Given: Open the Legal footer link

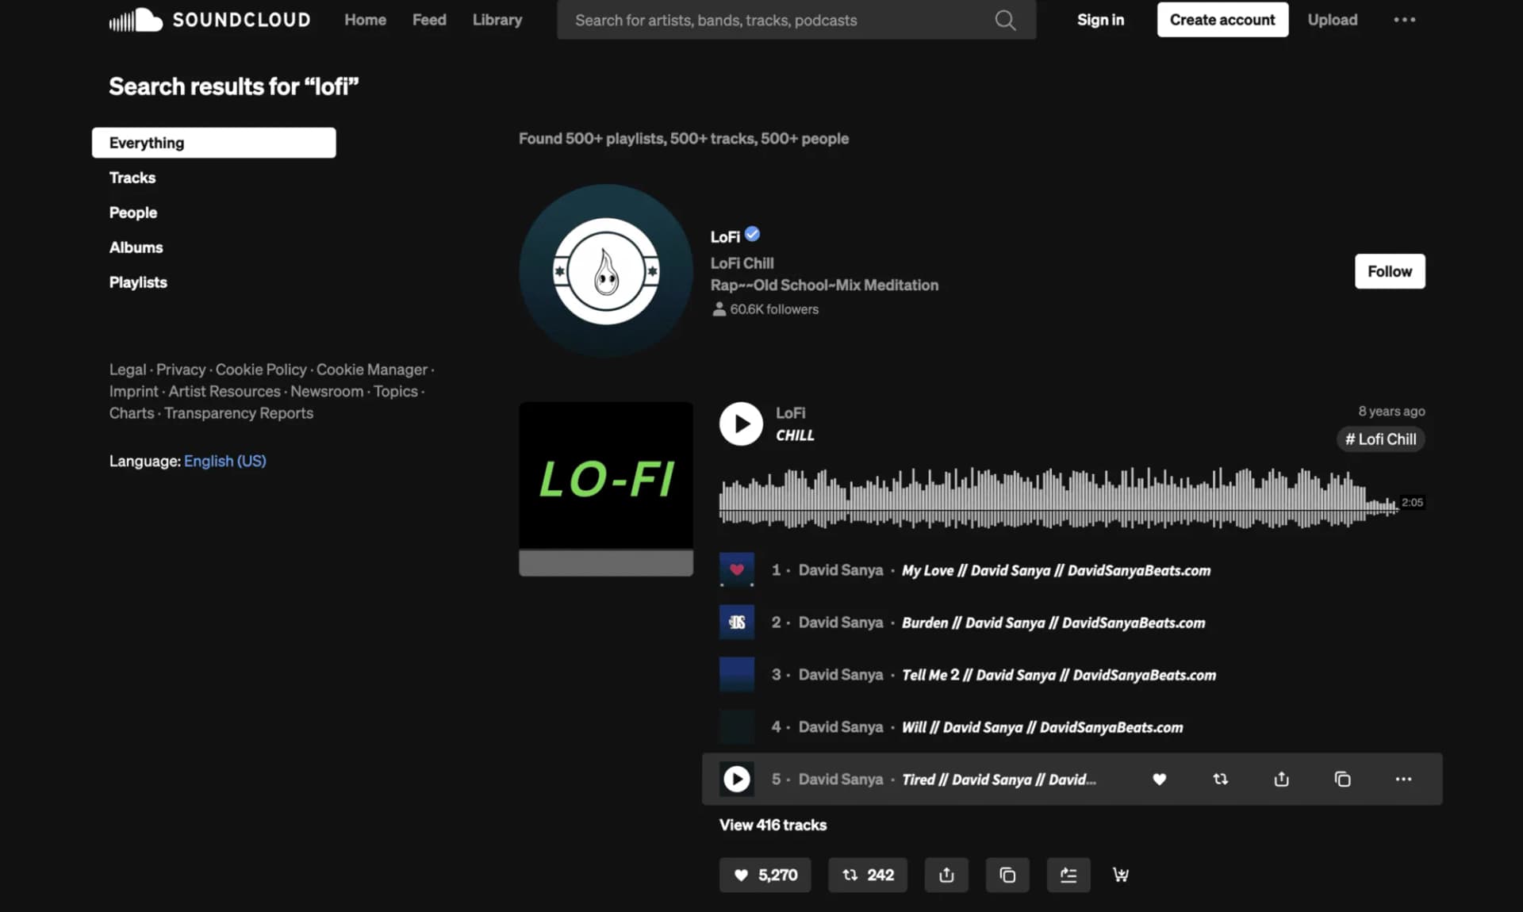Looking at the screenshot, I should (x=128, y=370).
